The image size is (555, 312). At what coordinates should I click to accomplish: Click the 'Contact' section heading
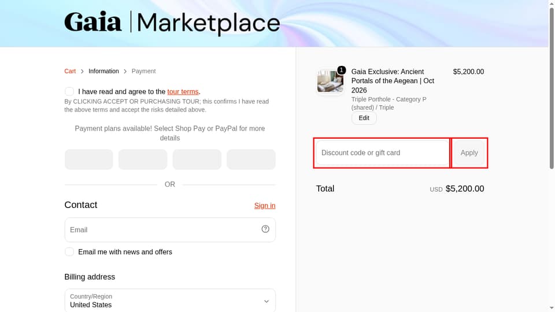pyautogui.click(x=81, y=205)
